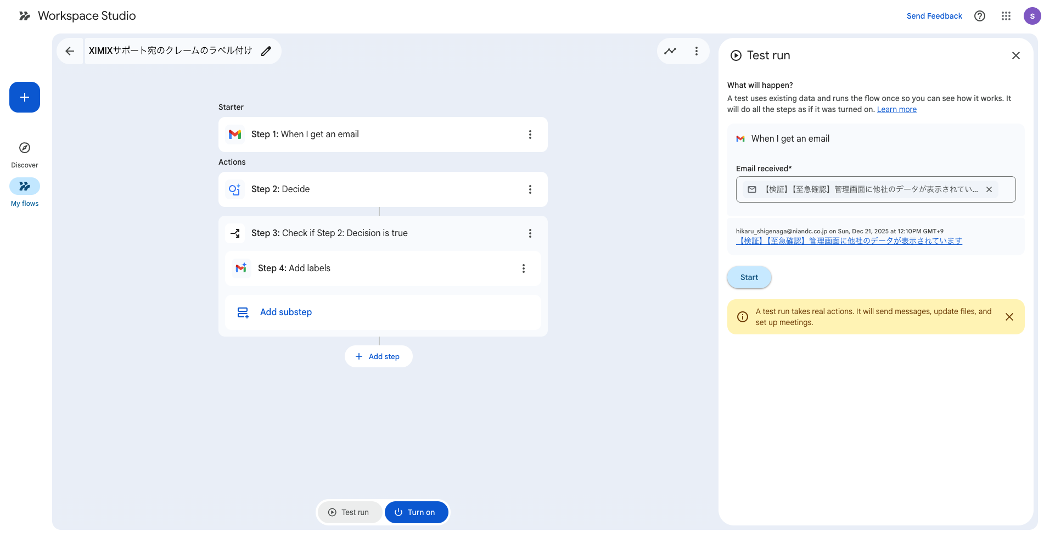This screenshot has height=543, width=1044.
Task: Click Add substep
Action: point(285,312)
